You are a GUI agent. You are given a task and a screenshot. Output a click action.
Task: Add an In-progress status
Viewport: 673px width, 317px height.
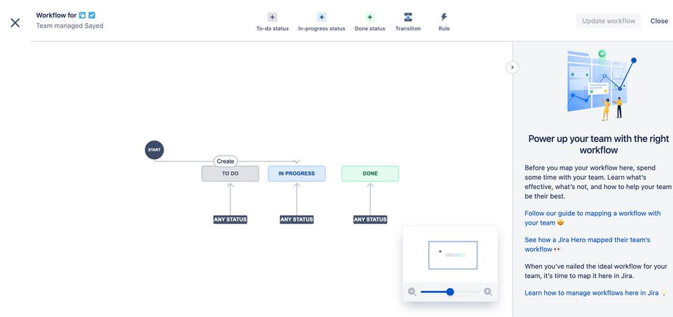click(322, 22)
